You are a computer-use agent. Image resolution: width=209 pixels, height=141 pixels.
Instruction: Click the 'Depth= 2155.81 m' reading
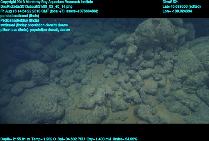[15, 139]
